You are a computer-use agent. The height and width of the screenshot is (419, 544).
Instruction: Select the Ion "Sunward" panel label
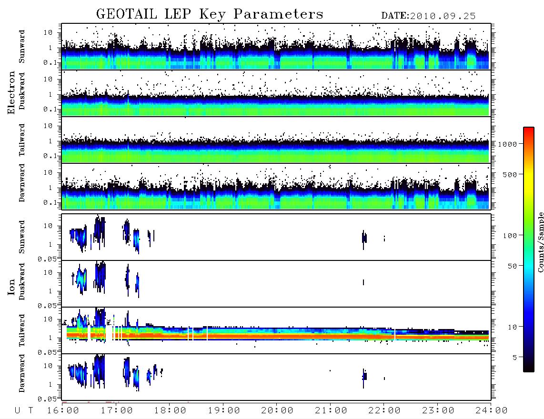[x=22, y=237]
